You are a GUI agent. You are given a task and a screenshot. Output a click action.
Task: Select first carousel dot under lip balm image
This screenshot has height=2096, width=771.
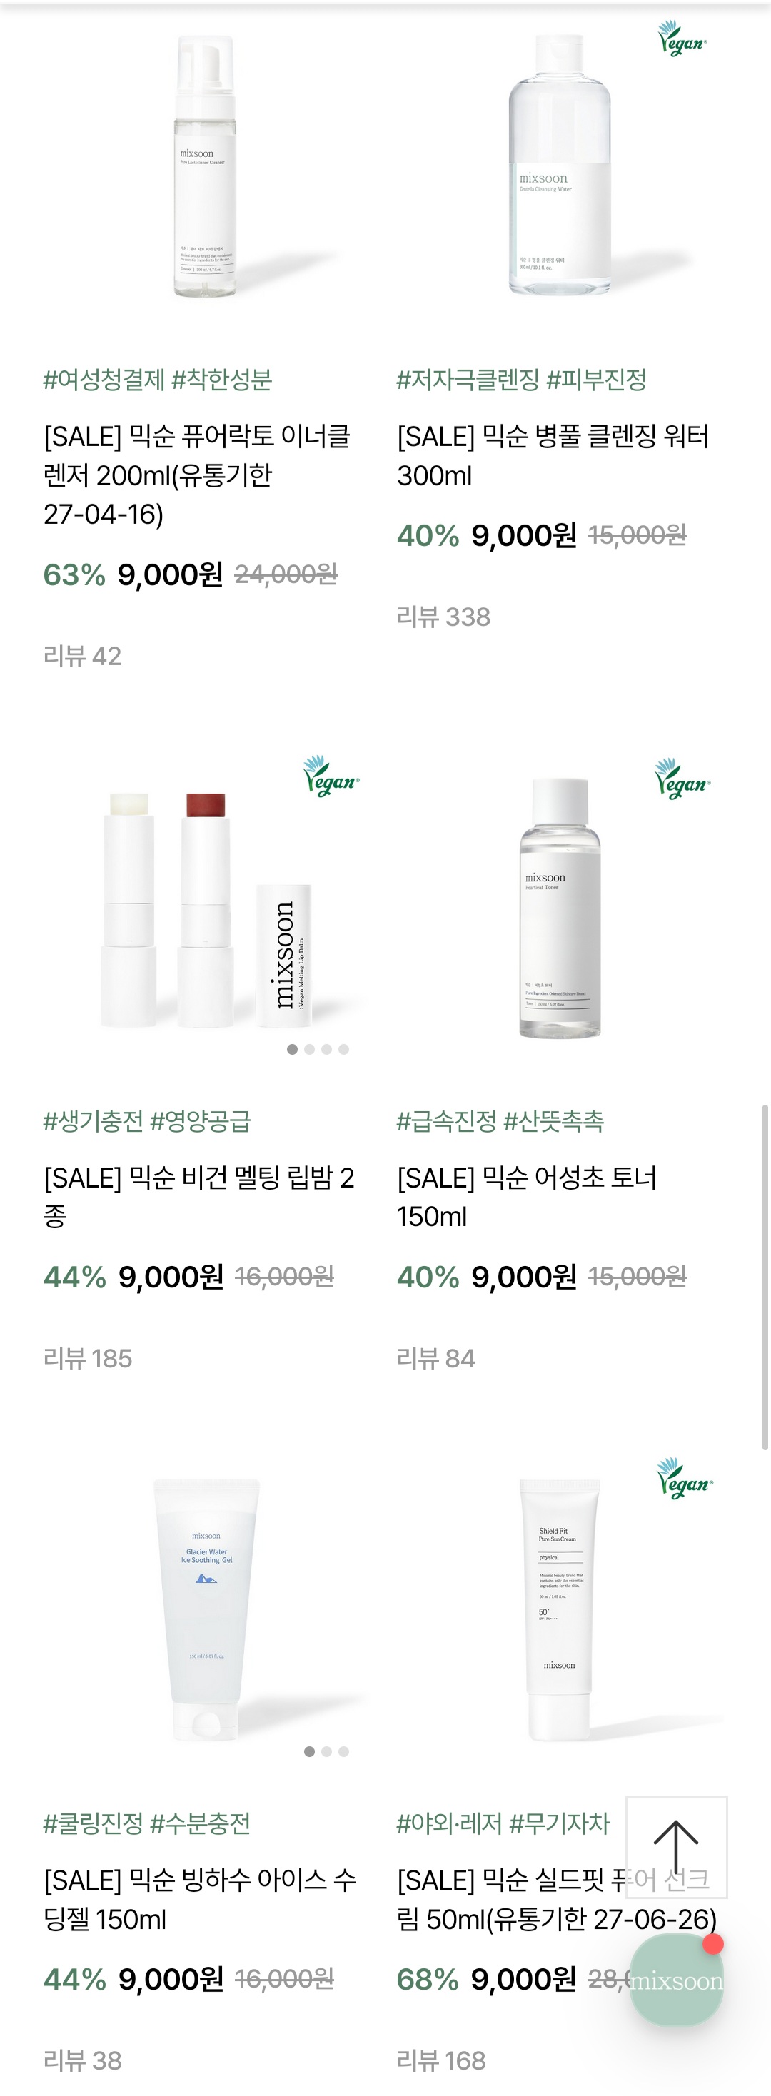[291, 1049]
